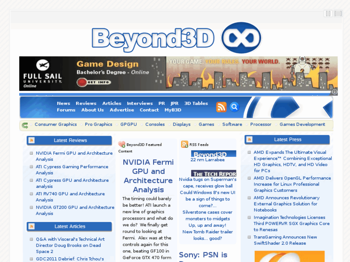Click the RSS icon in Latest Articles header
The image size is (350, 262).
click(31, 226)
